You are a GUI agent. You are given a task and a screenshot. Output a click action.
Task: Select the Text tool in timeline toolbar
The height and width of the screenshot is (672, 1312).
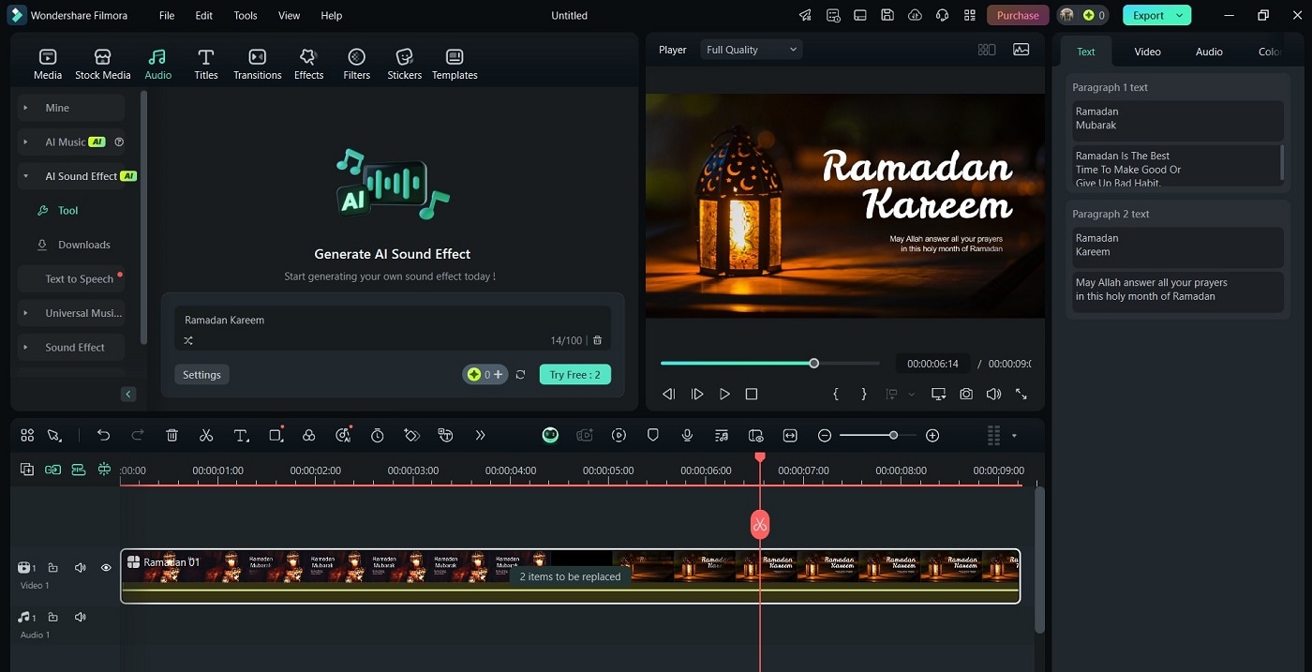coord(241,436)
